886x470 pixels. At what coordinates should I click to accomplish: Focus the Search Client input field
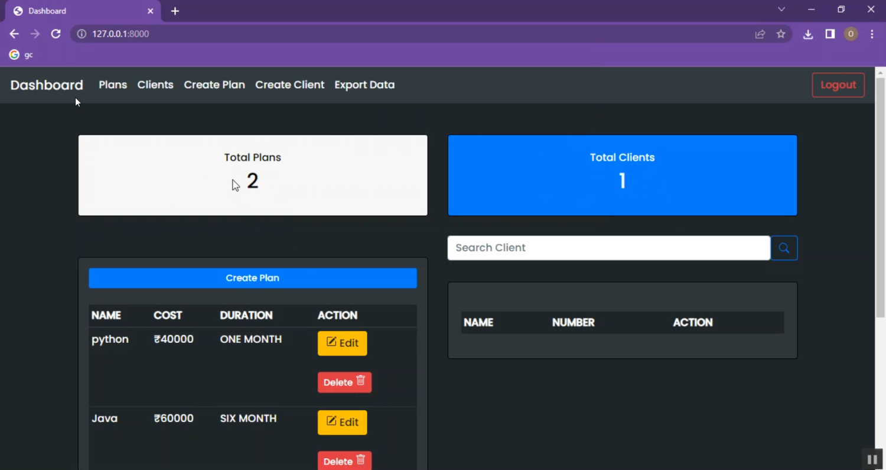coord(608,248)
